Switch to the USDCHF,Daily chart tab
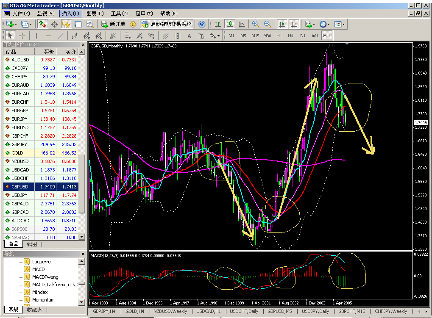Image resolution: width=432 pixels, height=318 pixels. [244, 311]
